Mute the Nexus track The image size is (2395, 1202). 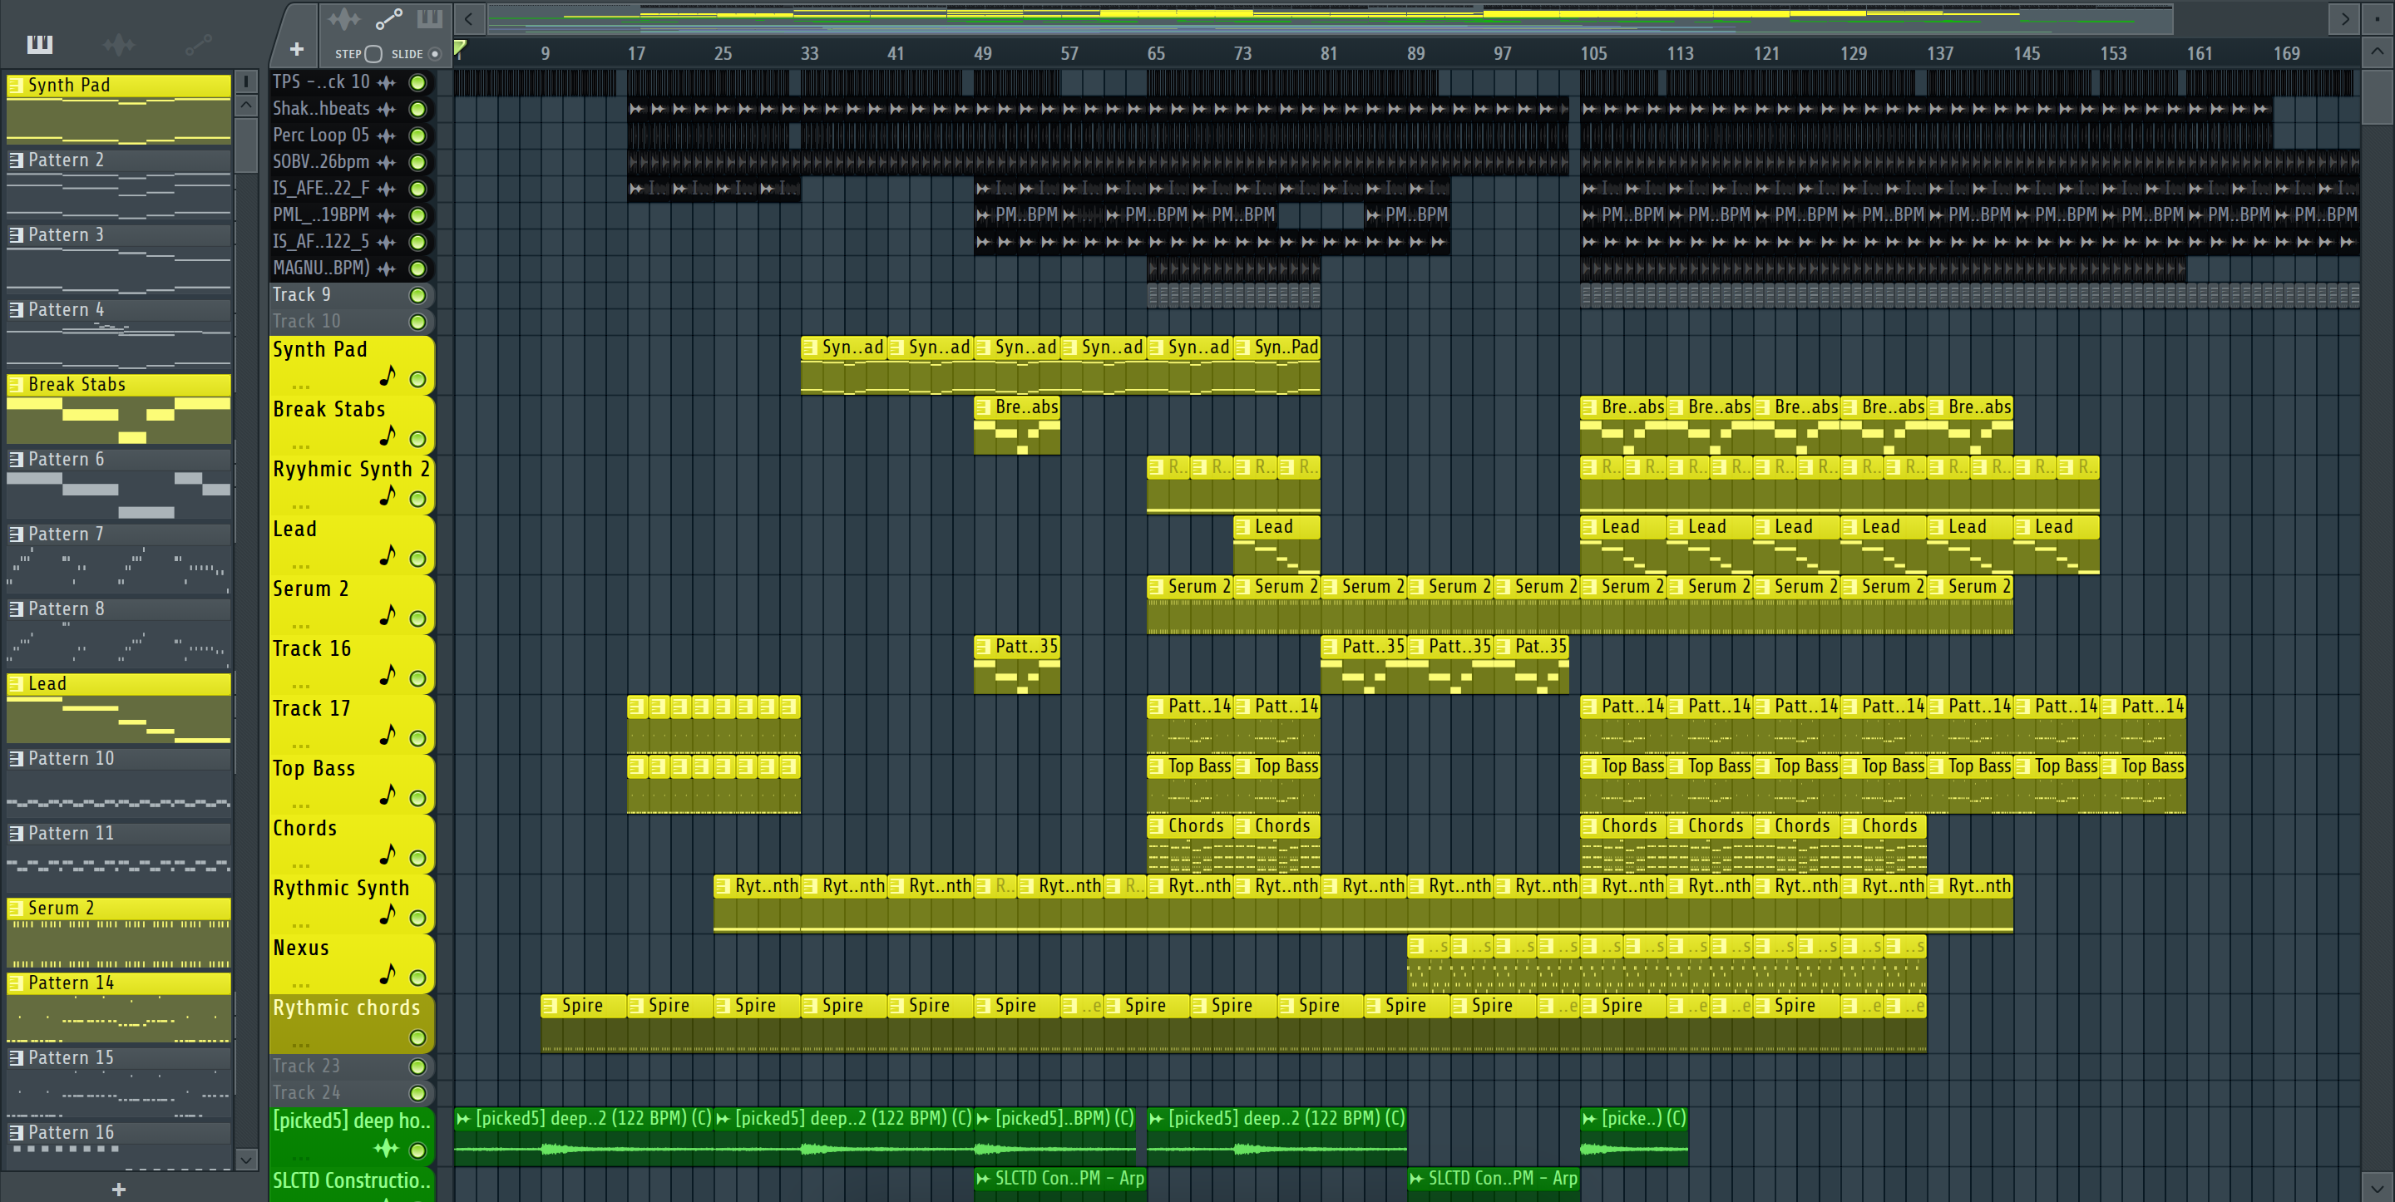(418, 978)
